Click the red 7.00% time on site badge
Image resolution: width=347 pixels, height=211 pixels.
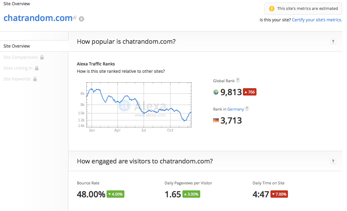pyautogui.click(x=279, y=194)
